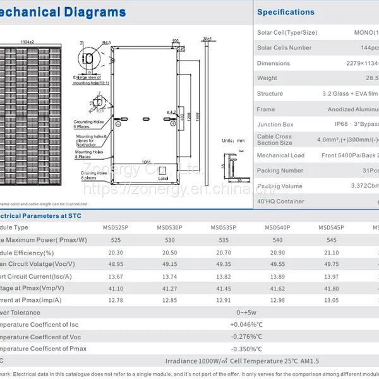Click the MSD530P column header
Viewport: 379px width, 379px height.
coord(169,227)
